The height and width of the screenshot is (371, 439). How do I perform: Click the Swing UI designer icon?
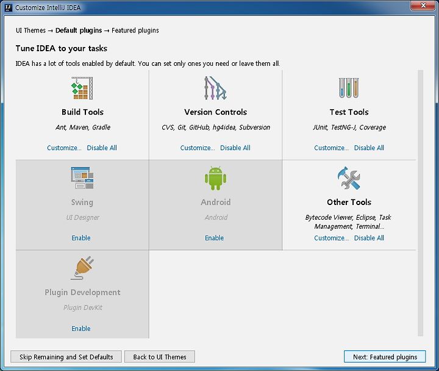tap(82, 178)
